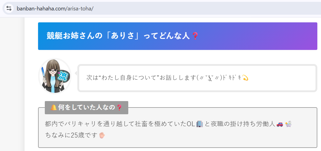
Task: Click the red question mark in blue heading
Action: [195, 36]
